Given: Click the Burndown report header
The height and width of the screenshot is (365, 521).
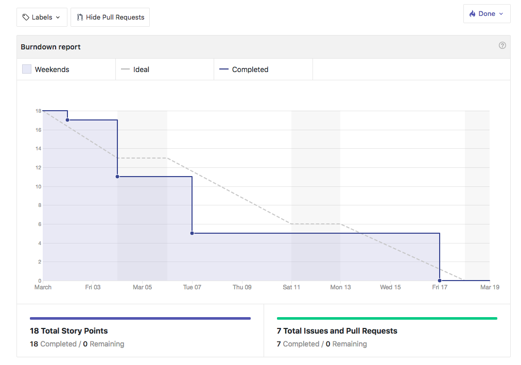Looking at the screenshot, I should point(50,46).
